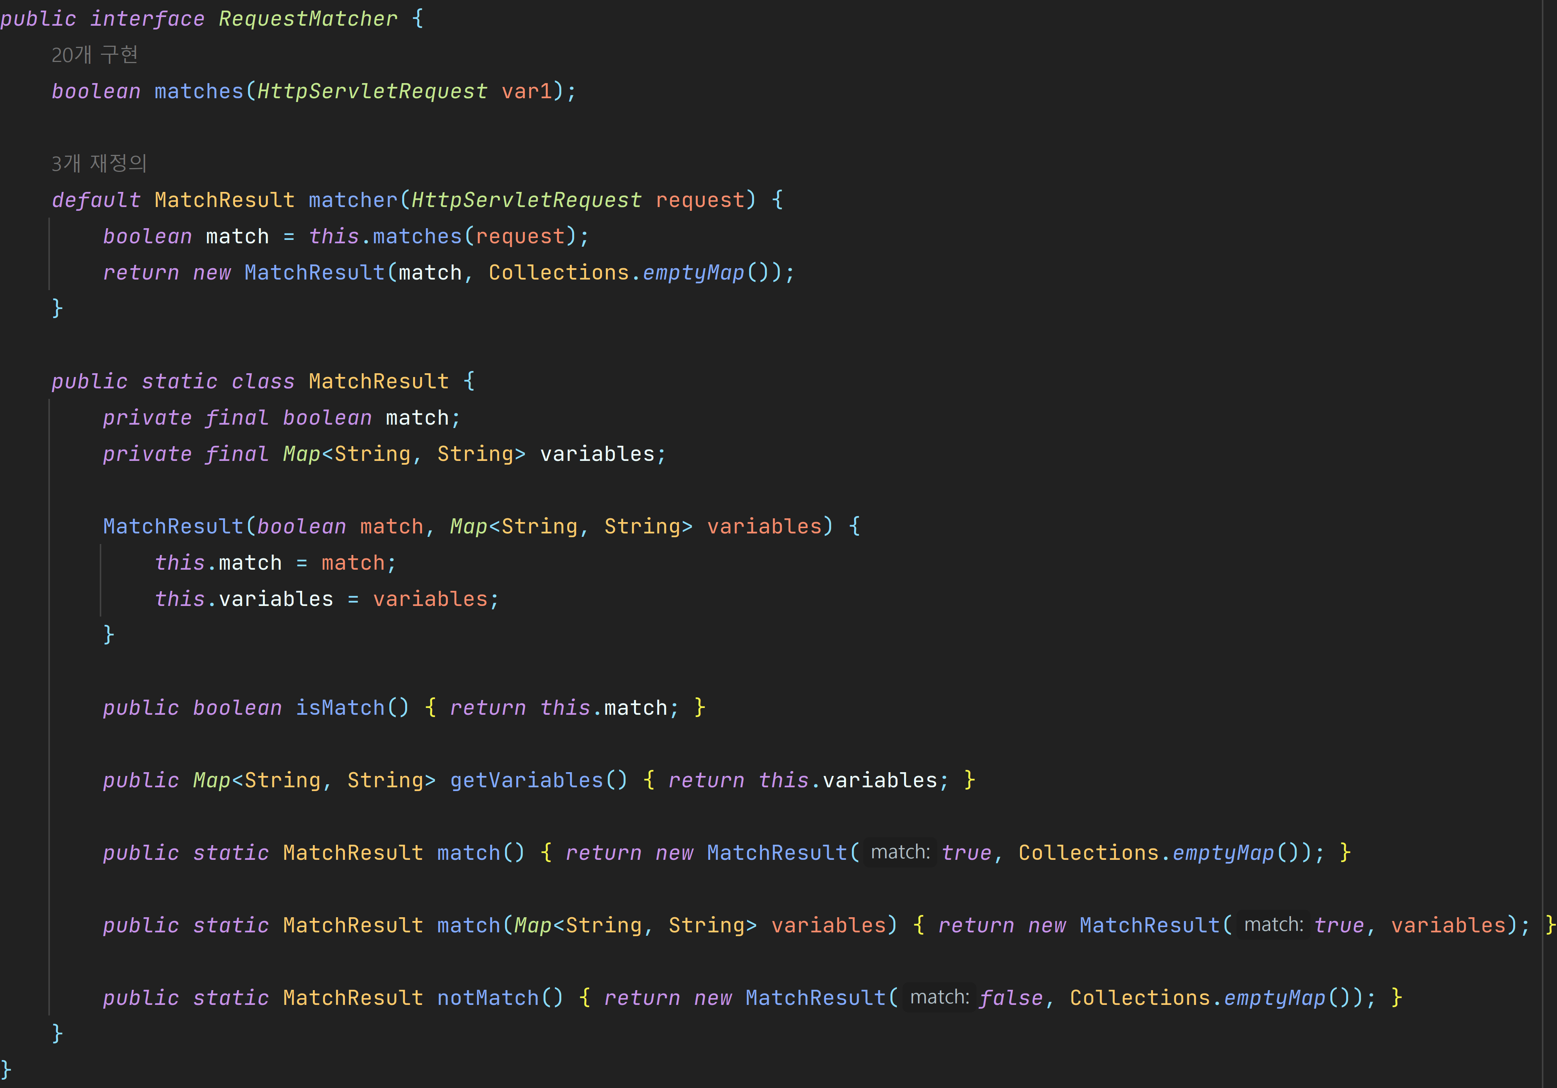
Task: Click the MatchResult class declaration name
Action: 378,382
